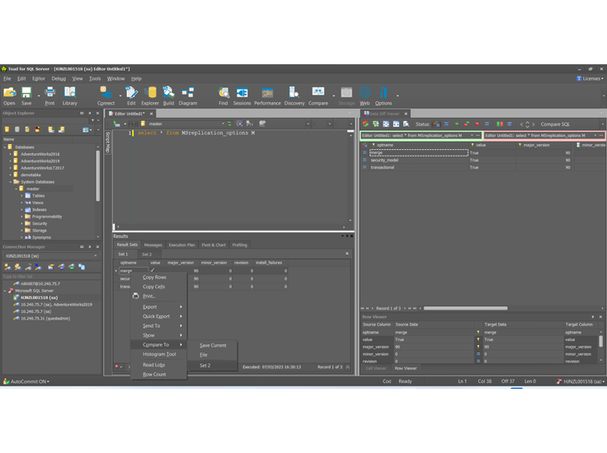Click Compare SQL button

[555, 124]
